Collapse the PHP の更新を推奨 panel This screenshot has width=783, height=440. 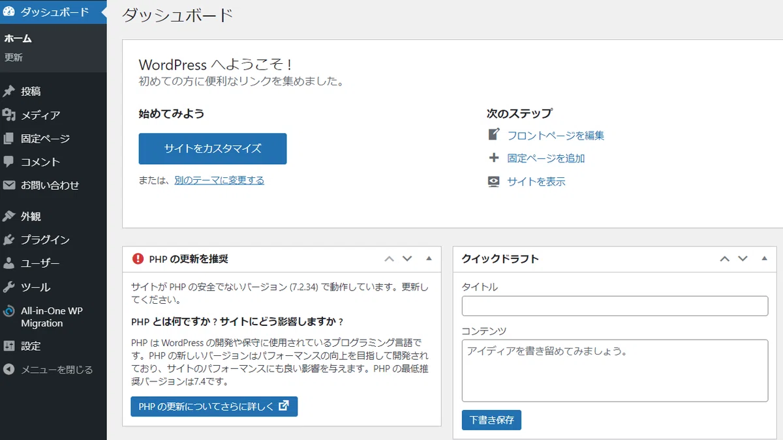429,259
